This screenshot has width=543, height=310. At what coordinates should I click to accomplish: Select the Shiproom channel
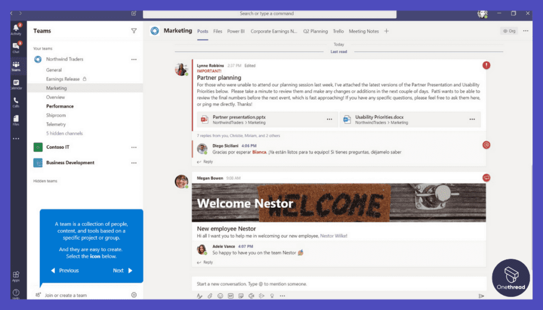56,115
